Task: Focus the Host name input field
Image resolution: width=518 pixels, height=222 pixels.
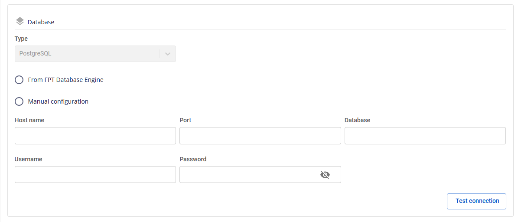Action: [95, 136]
